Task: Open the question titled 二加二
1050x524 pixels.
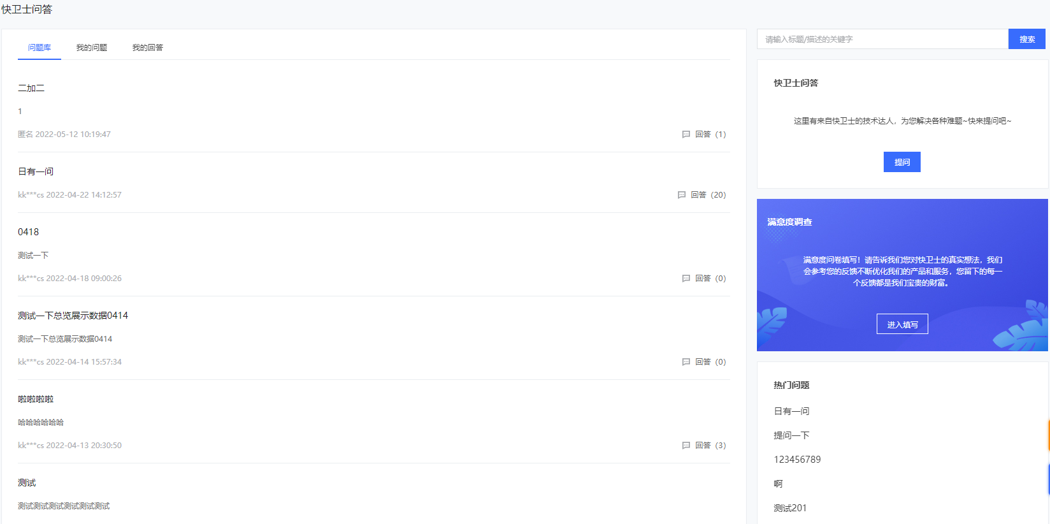Action: tap(31, 88)
